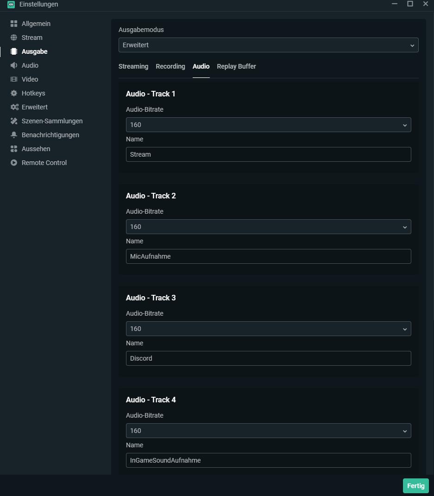
Task: Click the Benachrichtigungen bell icon
Action: [x=14, y=135]
